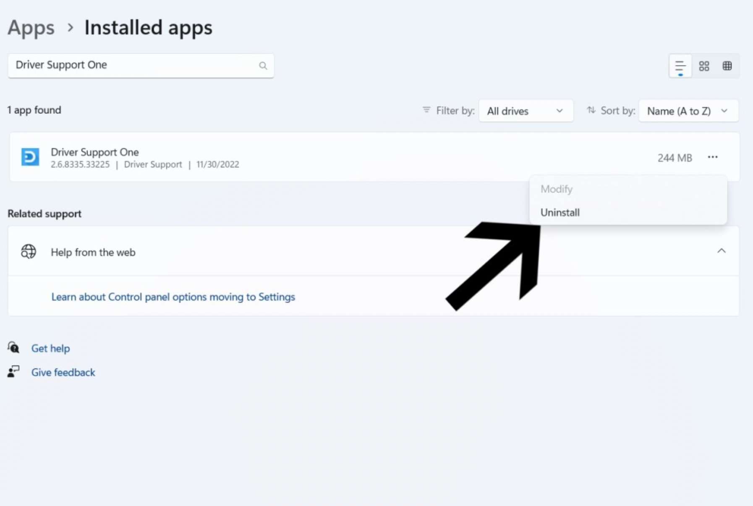Click the Give feedback person icon
Image resolution: width=753 pixels, height=506 pixels.
coord(13,371)
